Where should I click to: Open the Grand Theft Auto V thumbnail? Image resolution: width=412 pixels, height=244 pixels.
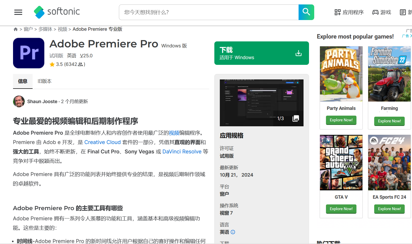point(341,162)
